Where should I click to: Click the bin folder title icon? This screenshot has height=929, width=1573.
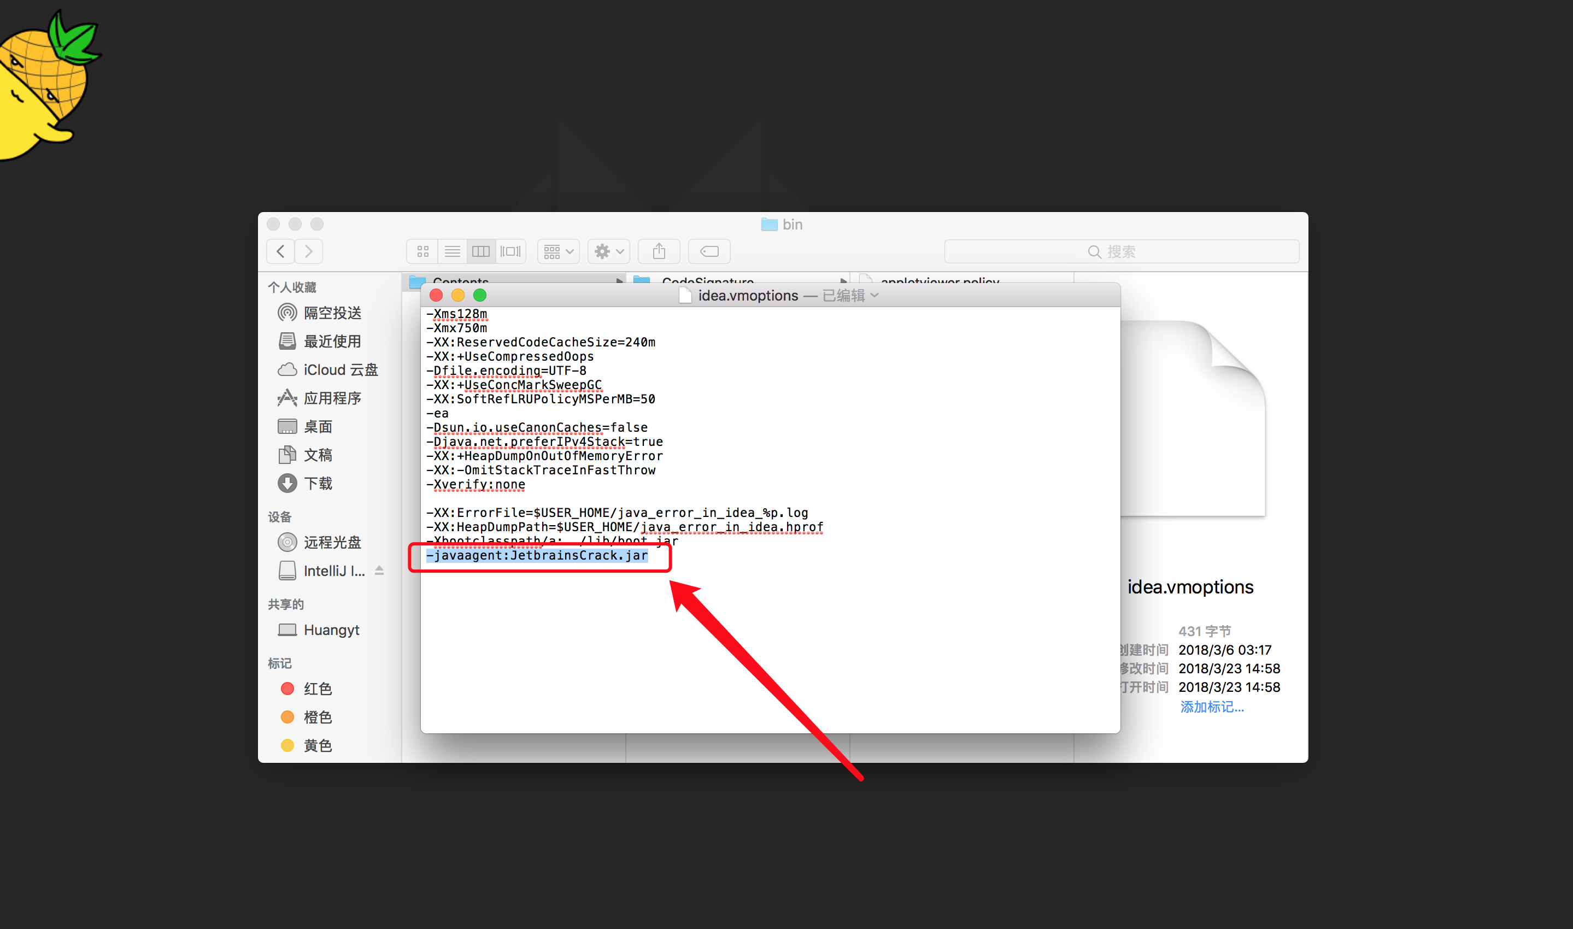(770, 224)
